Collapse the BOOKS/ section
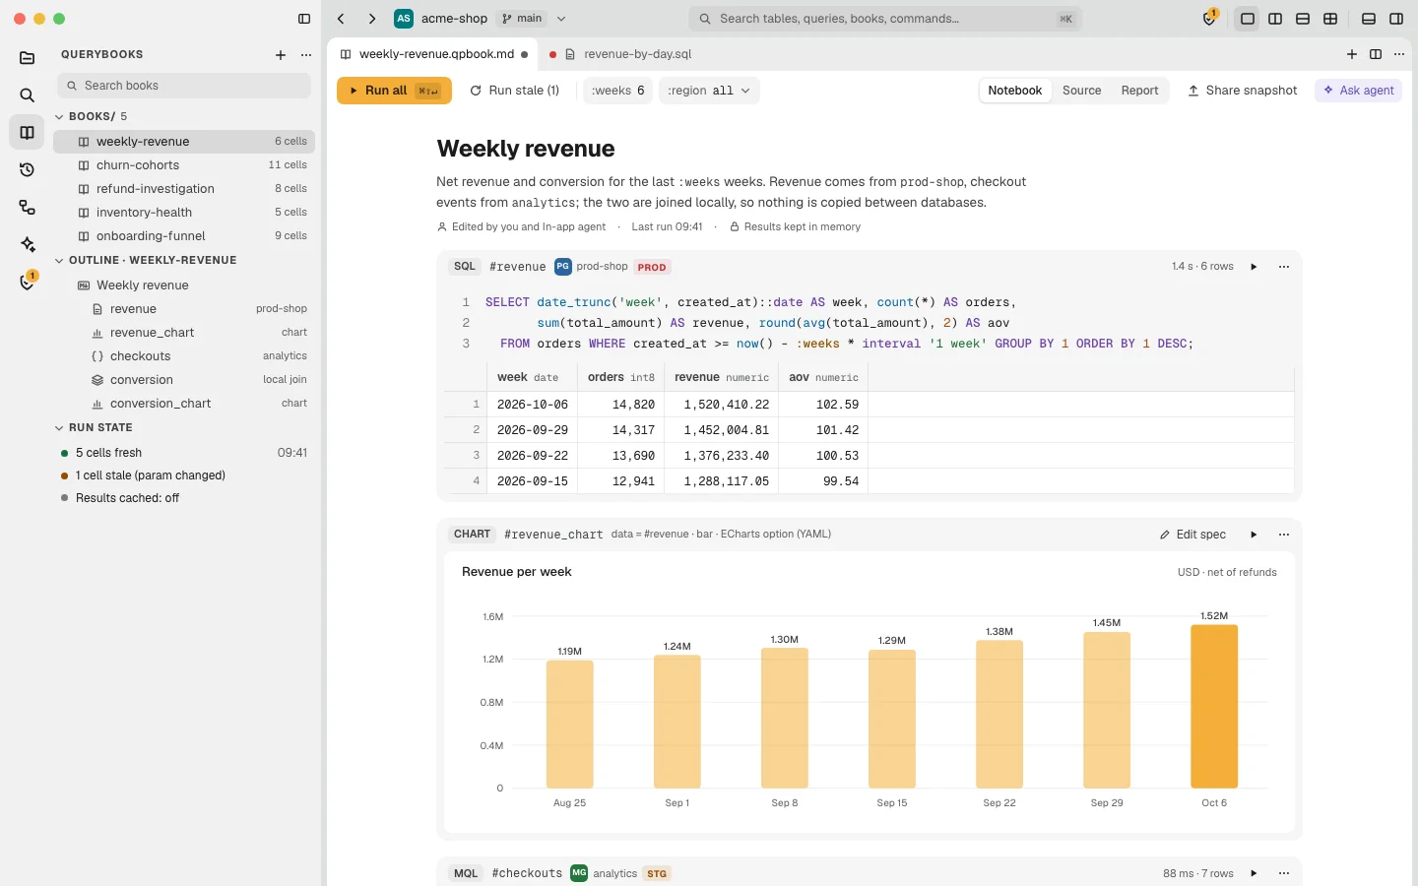The height and width of the screenshot is (886, 1418). [x=59, y=116]
